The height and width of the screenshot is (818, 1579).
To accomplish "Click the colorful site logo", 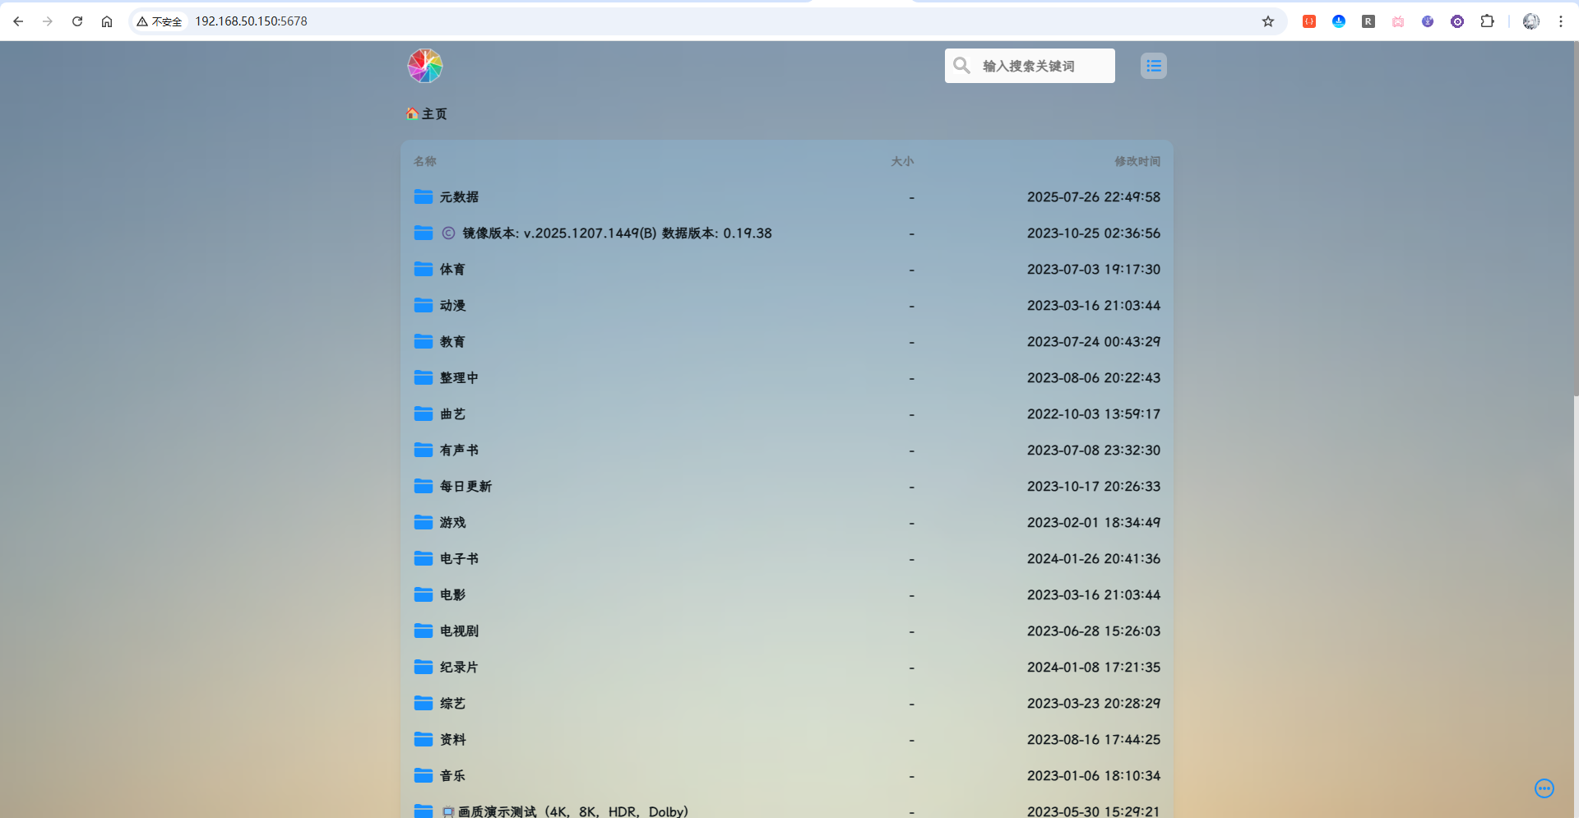I will coord(425,66).
